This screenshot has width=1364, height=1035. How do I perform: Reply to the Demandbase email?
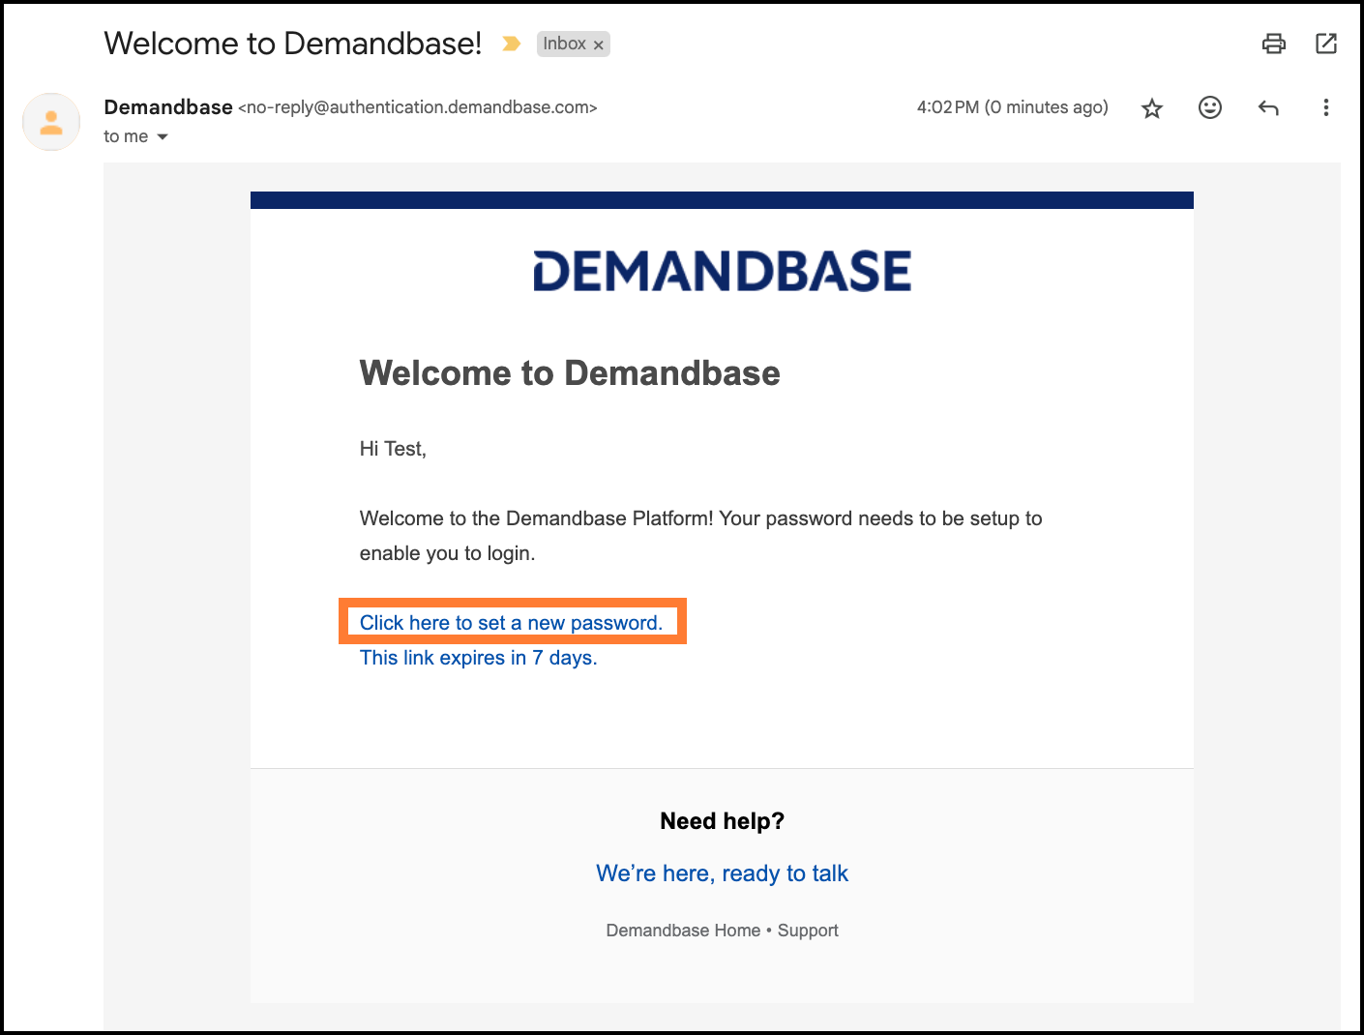[x=1268, y=107]
